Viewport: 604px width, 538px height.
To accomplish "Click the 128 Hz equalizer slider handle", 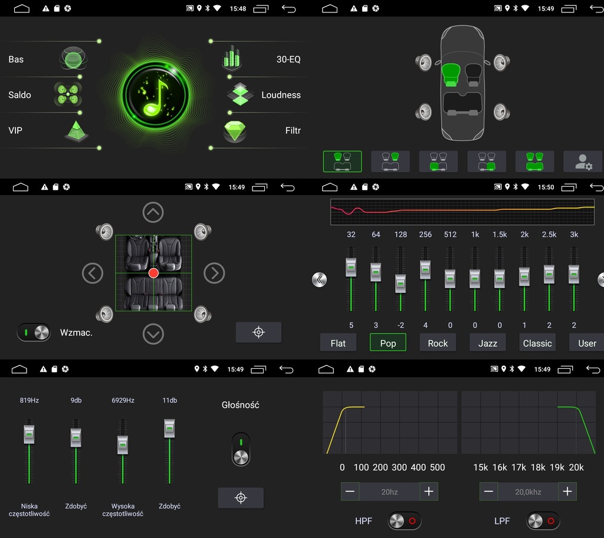I will click(401, 283).
